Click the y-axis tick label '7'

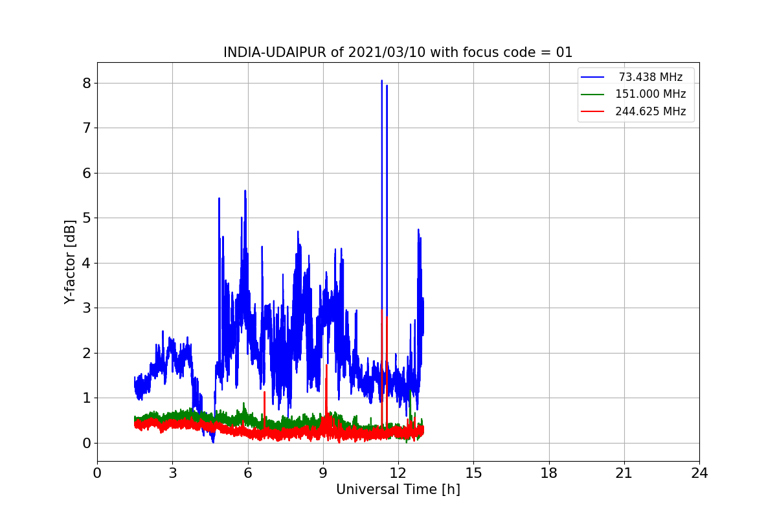tap(86, 128)
